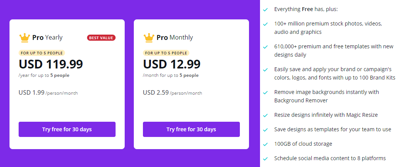Click the checkmark beside 610,000+ premium templates
The width and height of the screenshot is (398, 167).
point(265,47)
